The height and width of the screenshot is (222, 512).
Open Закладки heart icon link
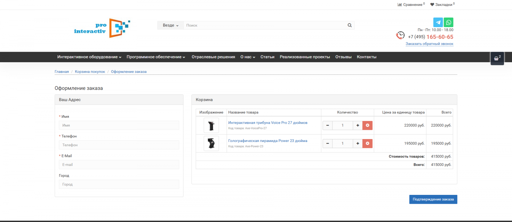coord(442,4)
